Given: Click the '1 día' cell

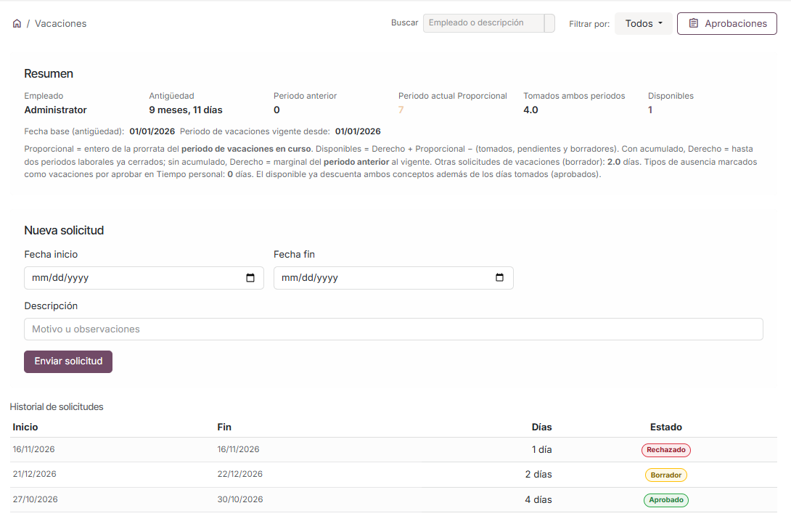Looking at the screenshot, I should click(542, 450).
